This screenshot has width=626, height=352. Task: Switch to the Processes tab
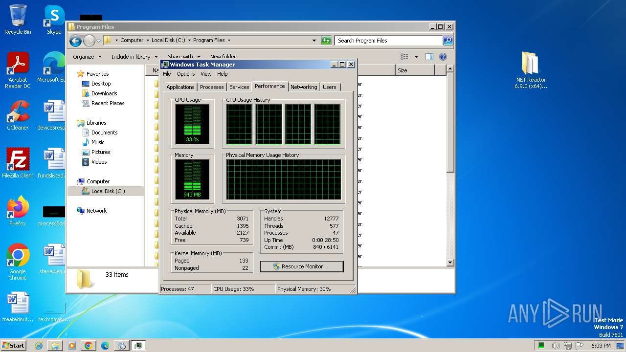(212, 87)
